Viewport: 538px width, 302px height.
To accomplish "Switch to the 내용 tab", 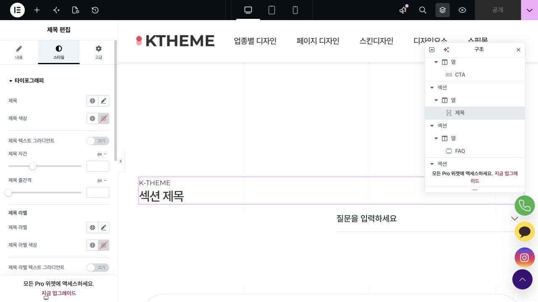I will click(x=19, y=52).
